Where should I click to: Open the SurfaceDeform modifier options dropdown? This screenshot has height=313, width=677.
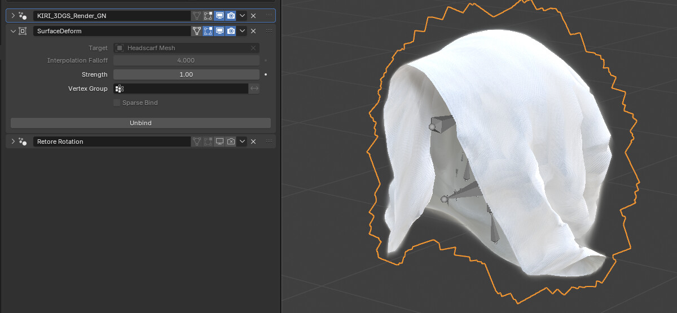(x=242, y=31)
